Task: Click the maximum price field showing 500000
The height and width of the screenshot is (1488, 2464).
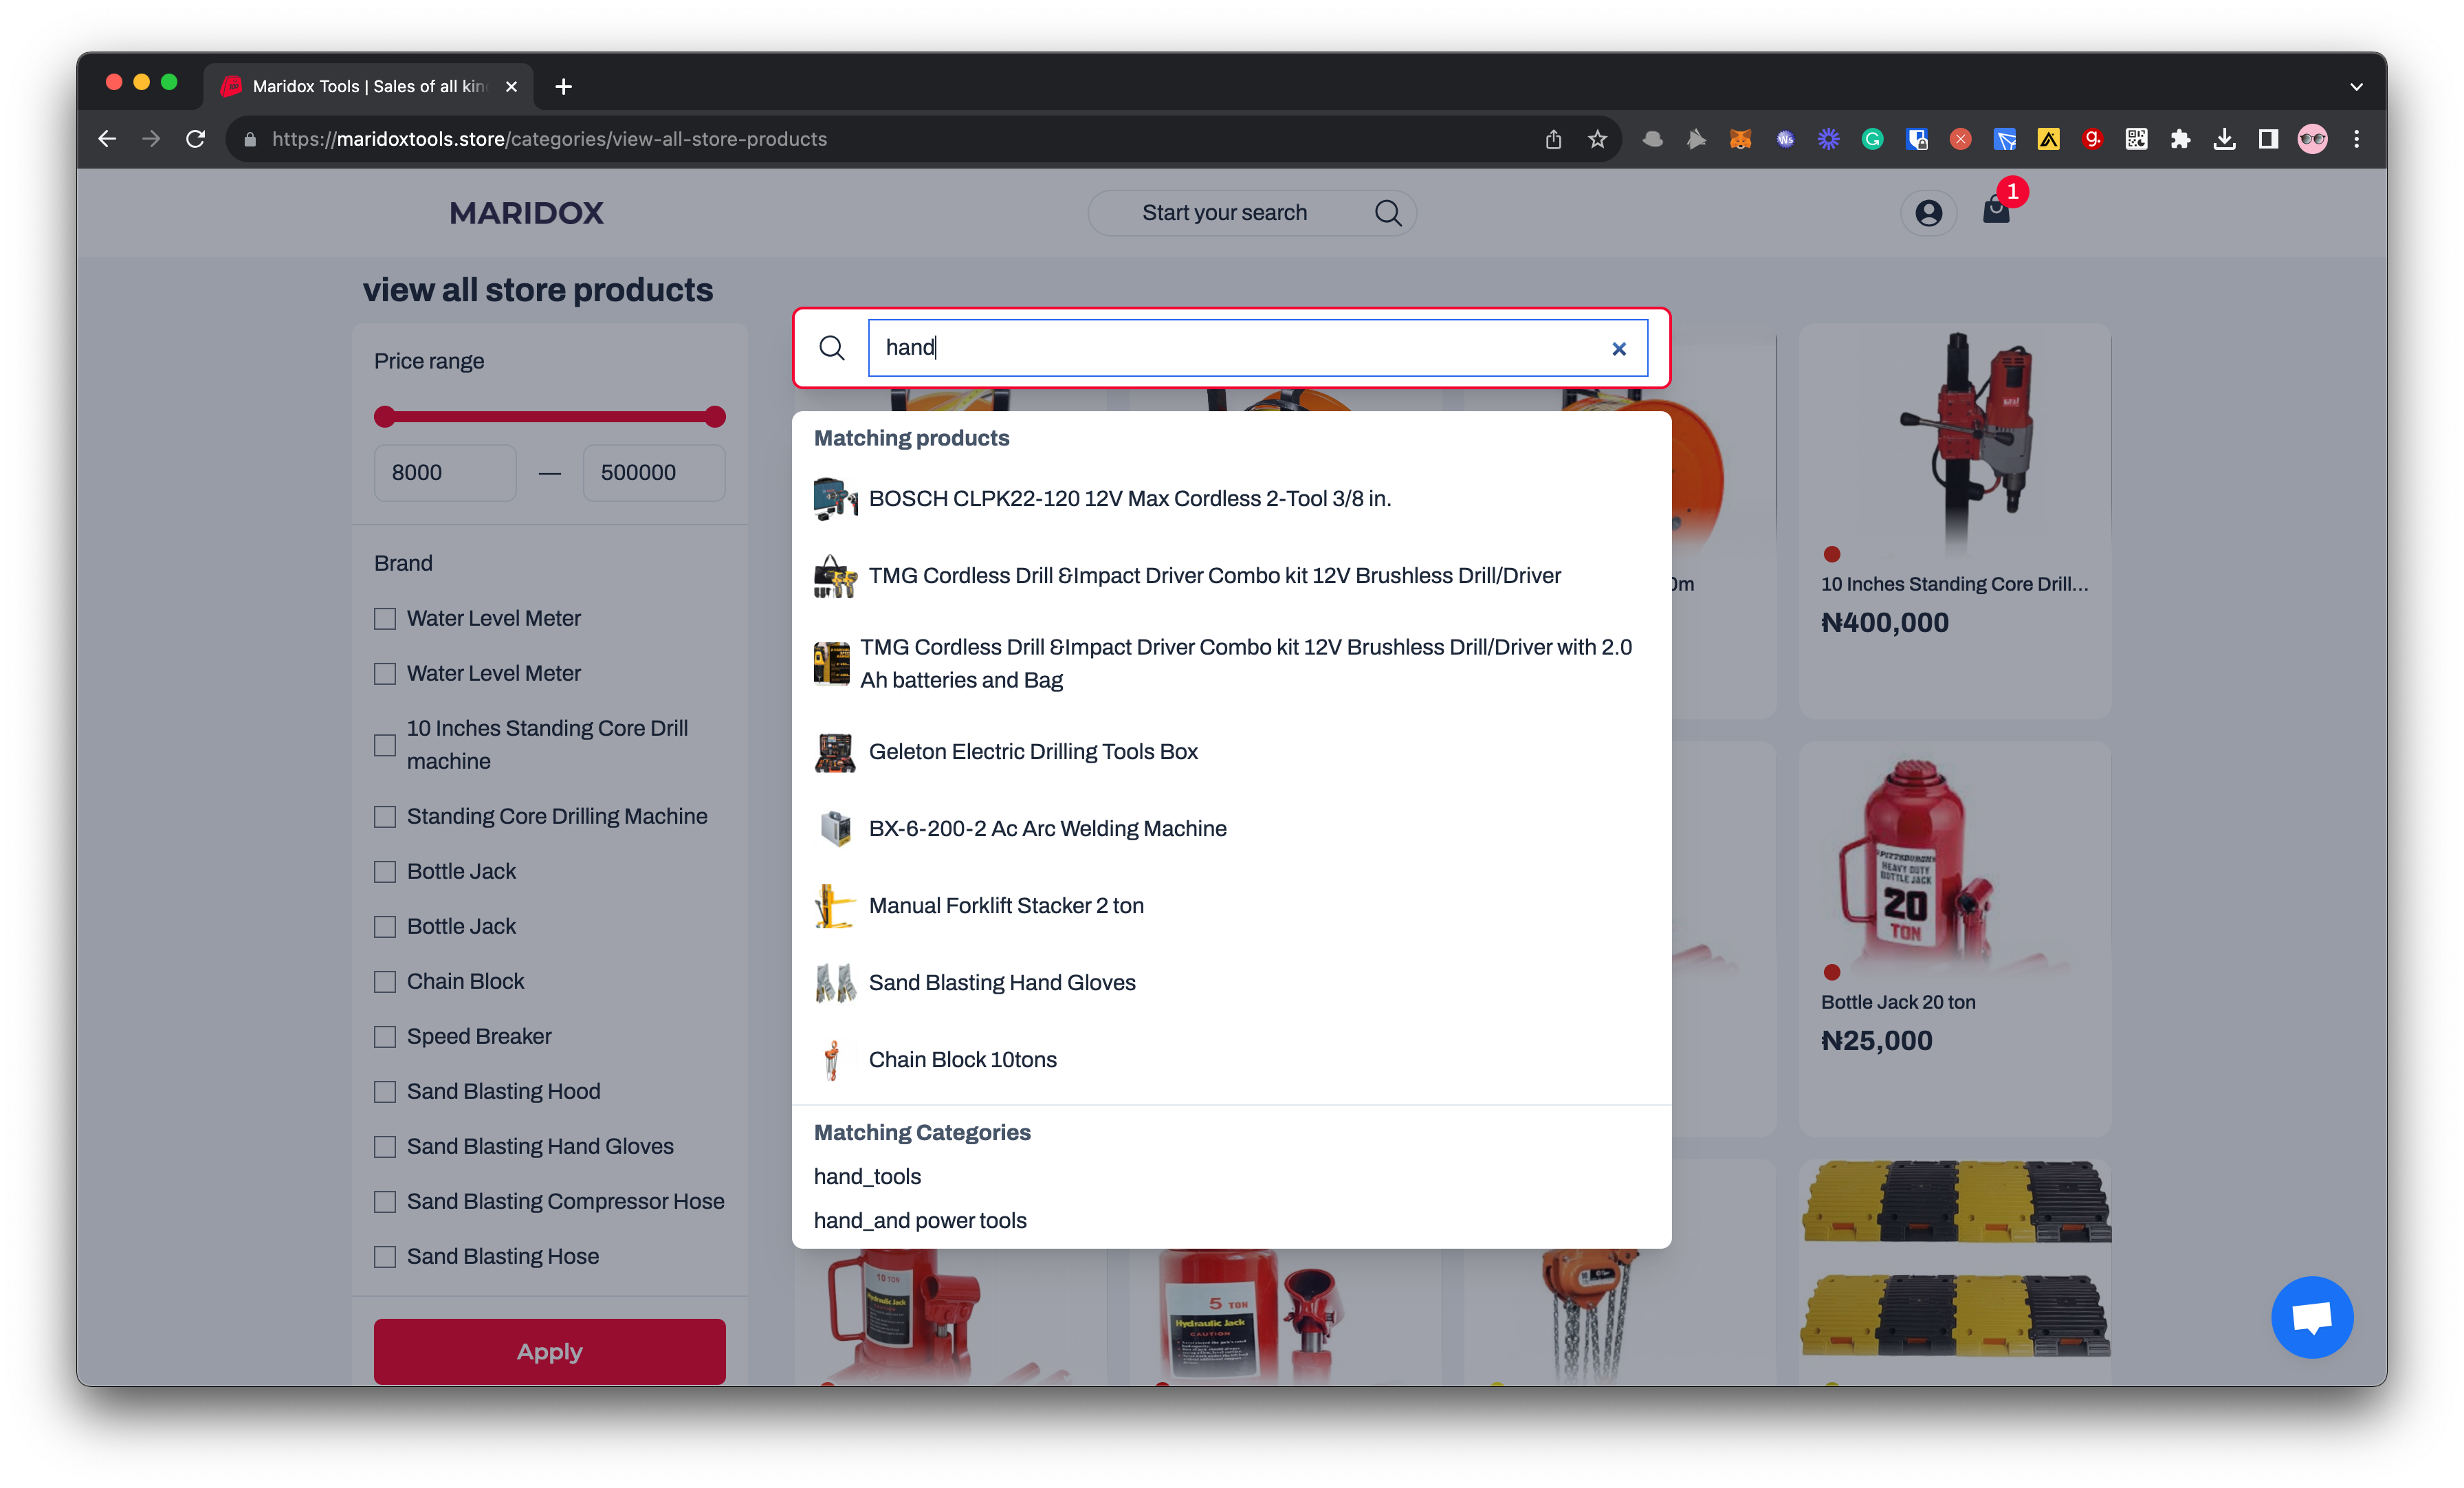Action: coord(654,473)
